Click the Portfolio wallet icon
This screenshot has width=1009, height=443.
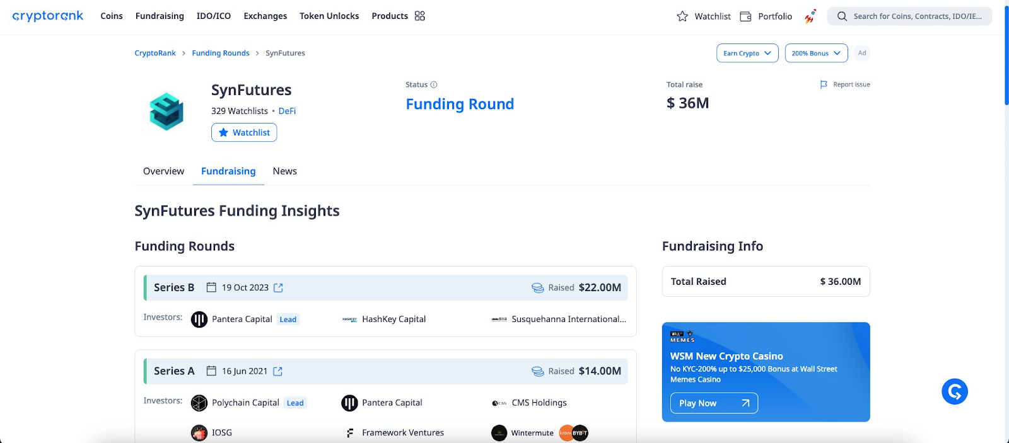pyautogui.click(x=745, y=16)
